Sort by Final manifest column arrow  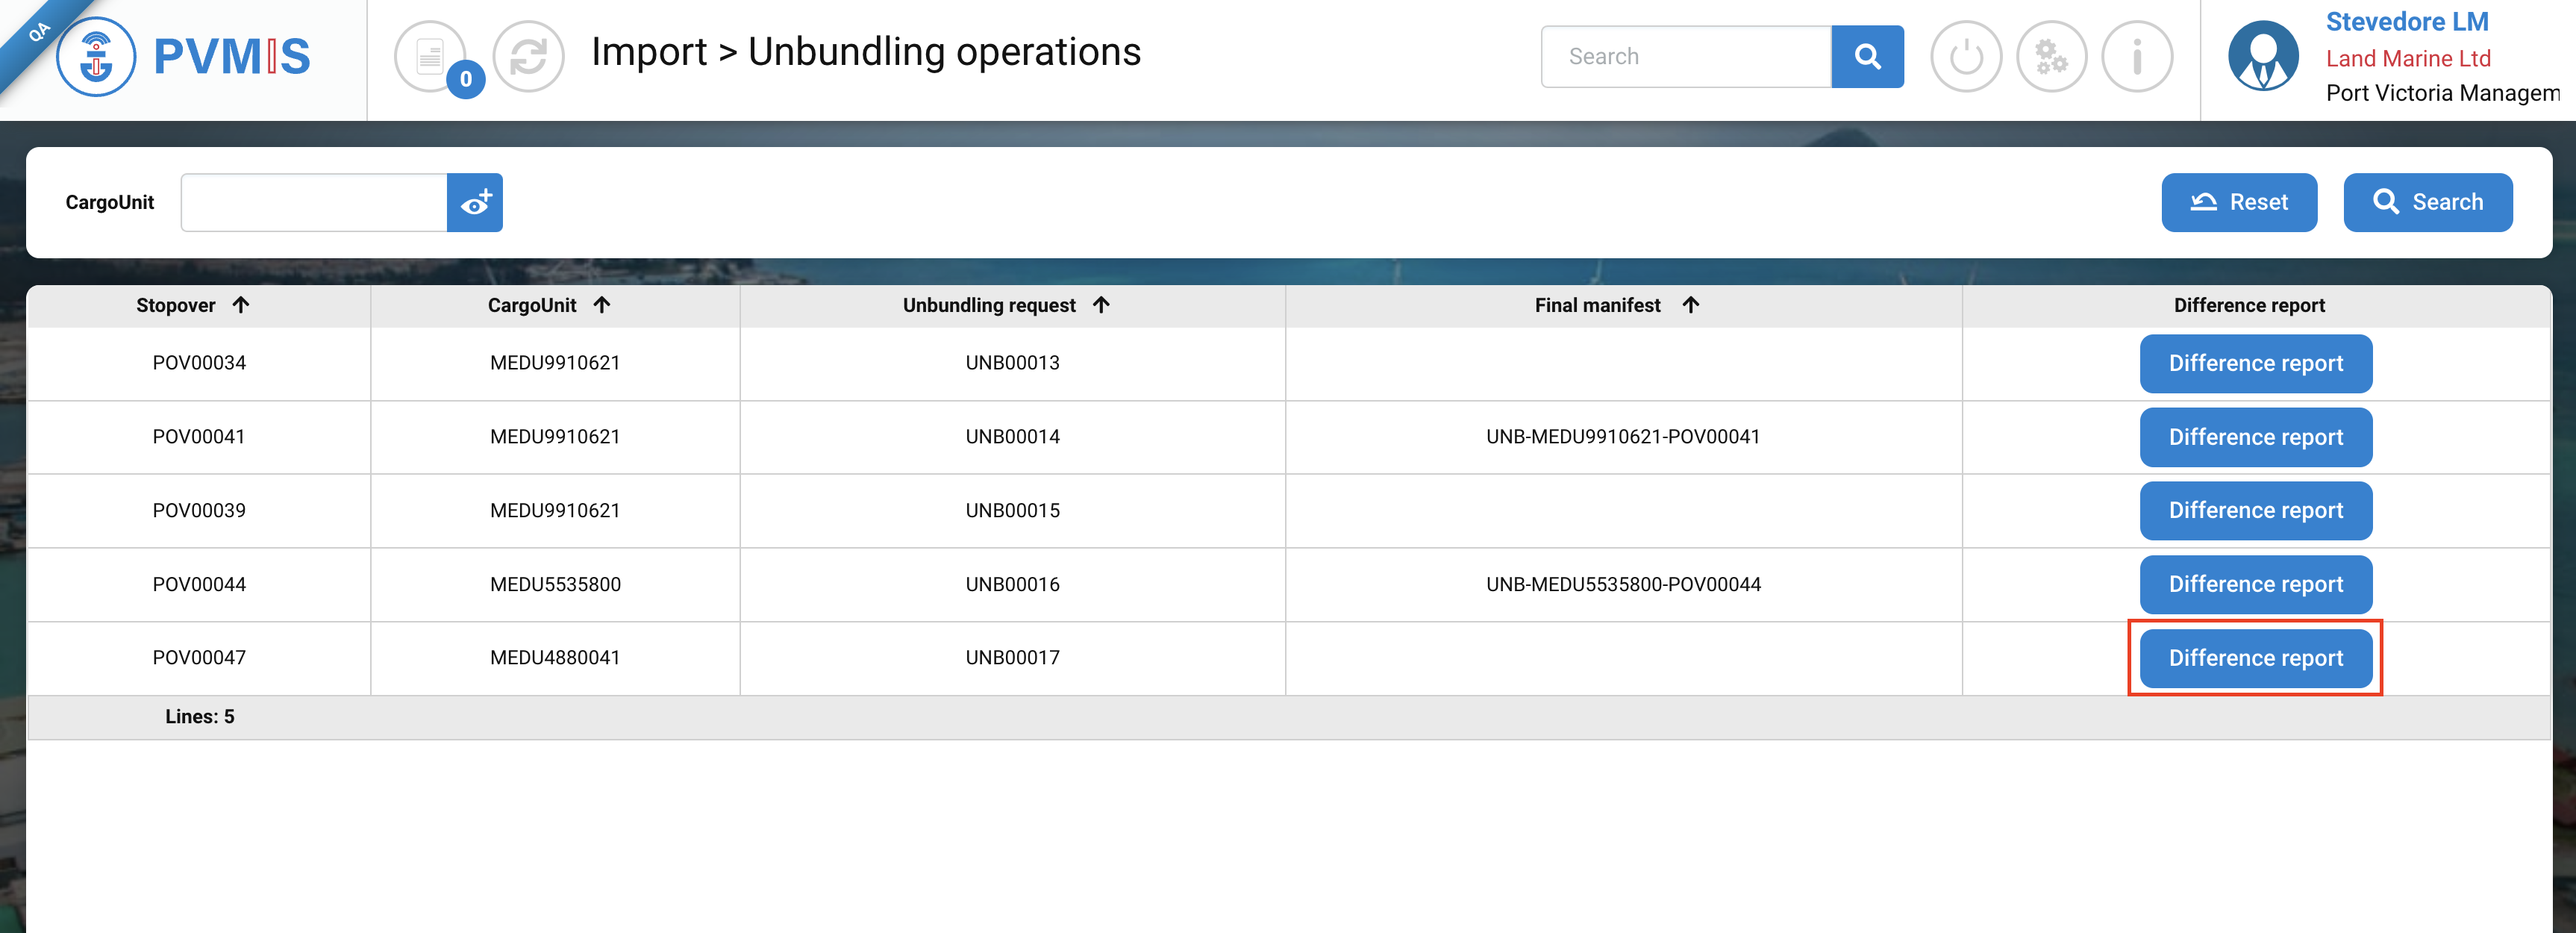[1690, 305]
